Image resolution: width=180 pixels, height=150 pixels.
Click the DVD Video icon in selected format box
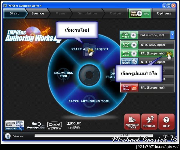tap(129, 35)
